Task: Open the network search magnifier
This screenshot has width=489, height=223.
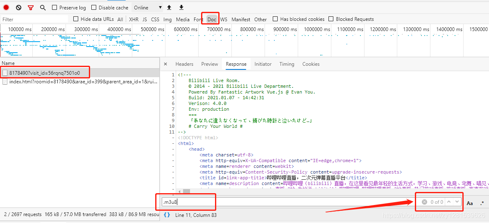Action: [43, 7]
